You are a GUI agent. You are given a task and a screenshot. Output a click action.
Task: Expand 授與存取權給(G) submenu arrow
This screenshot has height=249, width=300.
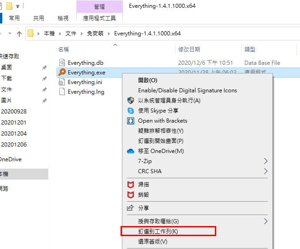tap(265, 221)
